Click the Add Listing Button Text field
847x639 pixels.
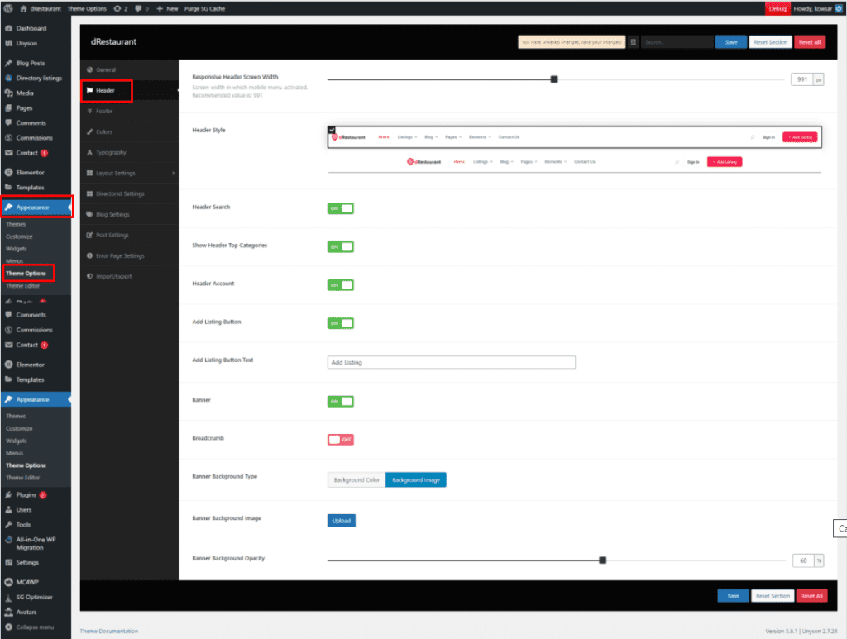(451, 362)
